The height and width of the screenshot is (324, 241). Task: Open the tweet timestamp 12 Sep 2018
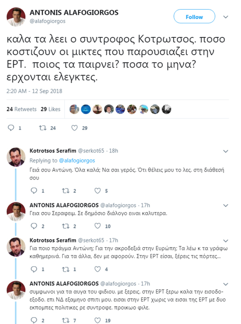(34, 91)
